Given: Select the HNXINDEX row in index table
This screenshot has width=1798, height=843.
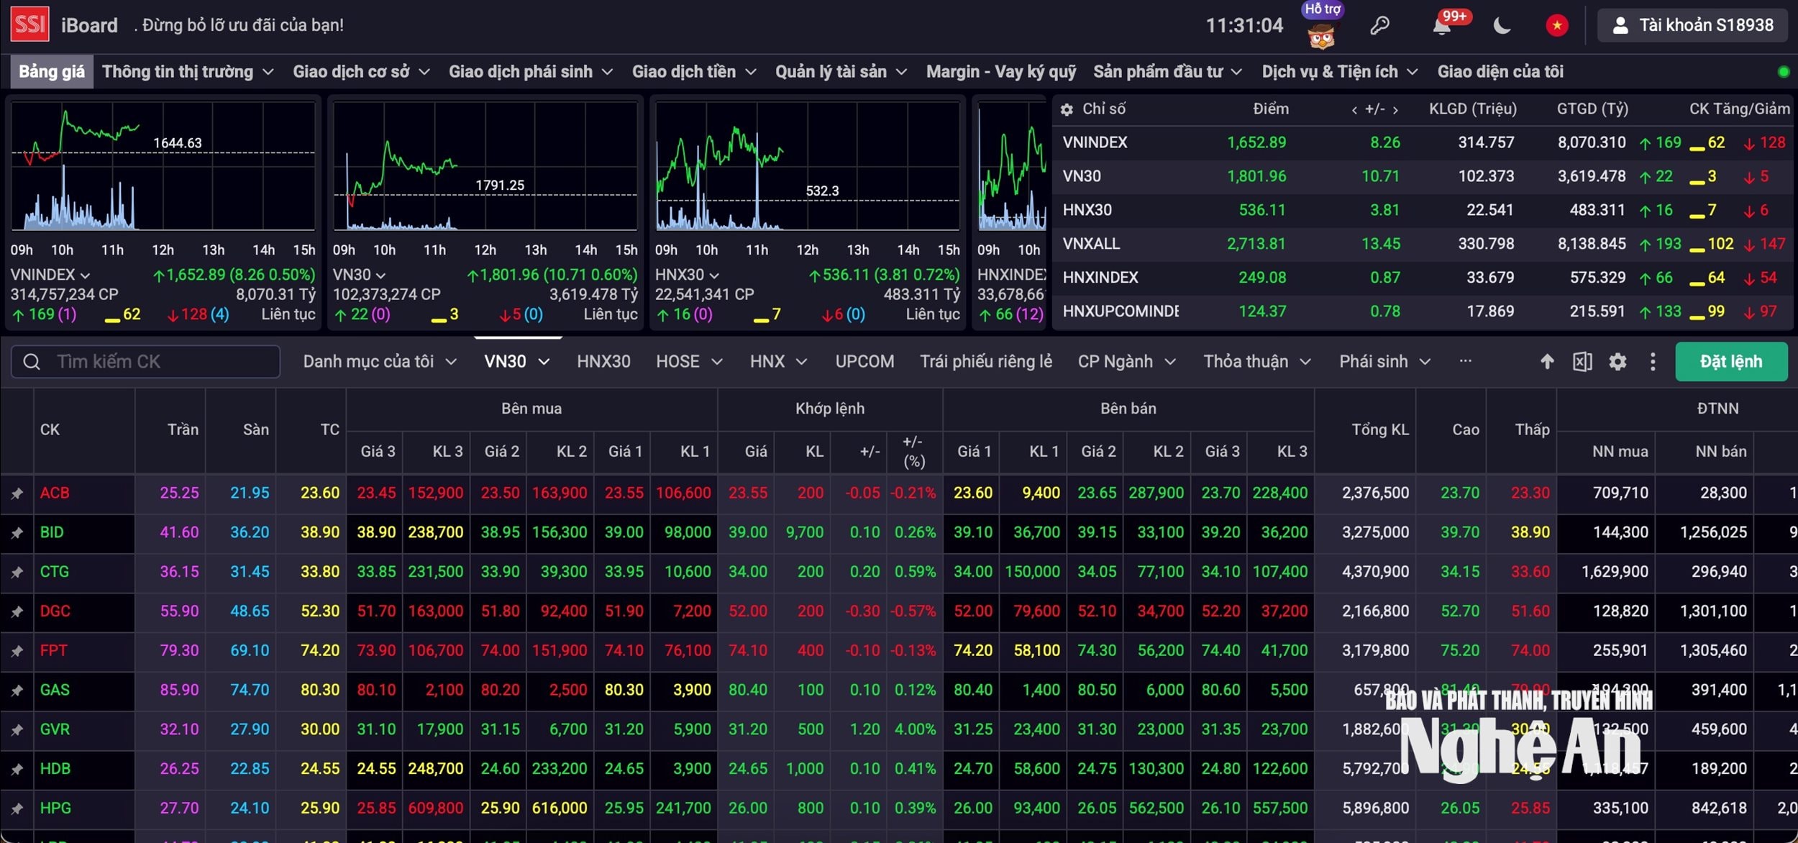Looking at the screenshot, I should tap(1423, 278).
